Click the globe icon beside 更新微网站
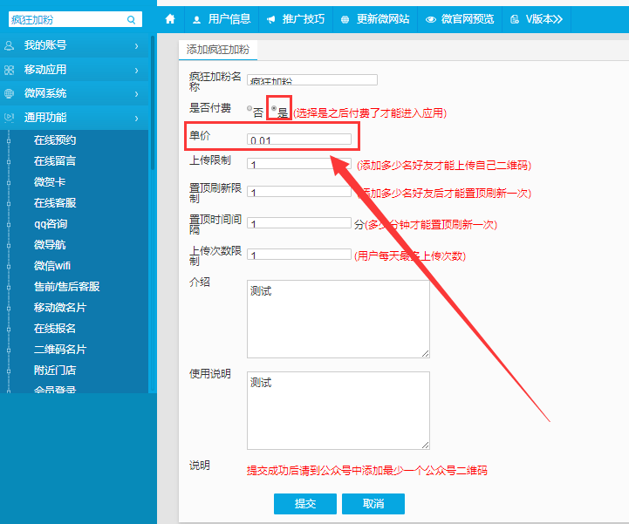Image resolution: width=629 pixels, height=524 pixels. pos(345,20)
